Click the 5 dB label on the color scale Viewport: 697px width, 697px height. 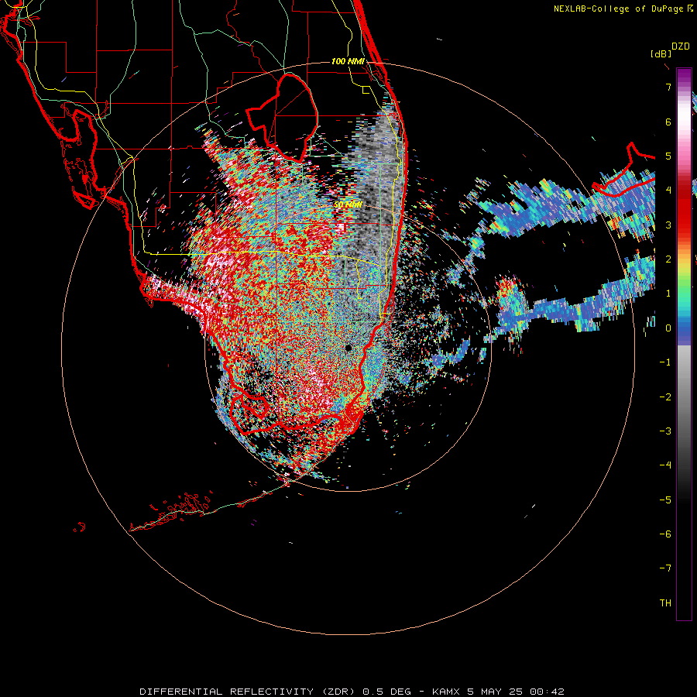(x=668, y=156)
